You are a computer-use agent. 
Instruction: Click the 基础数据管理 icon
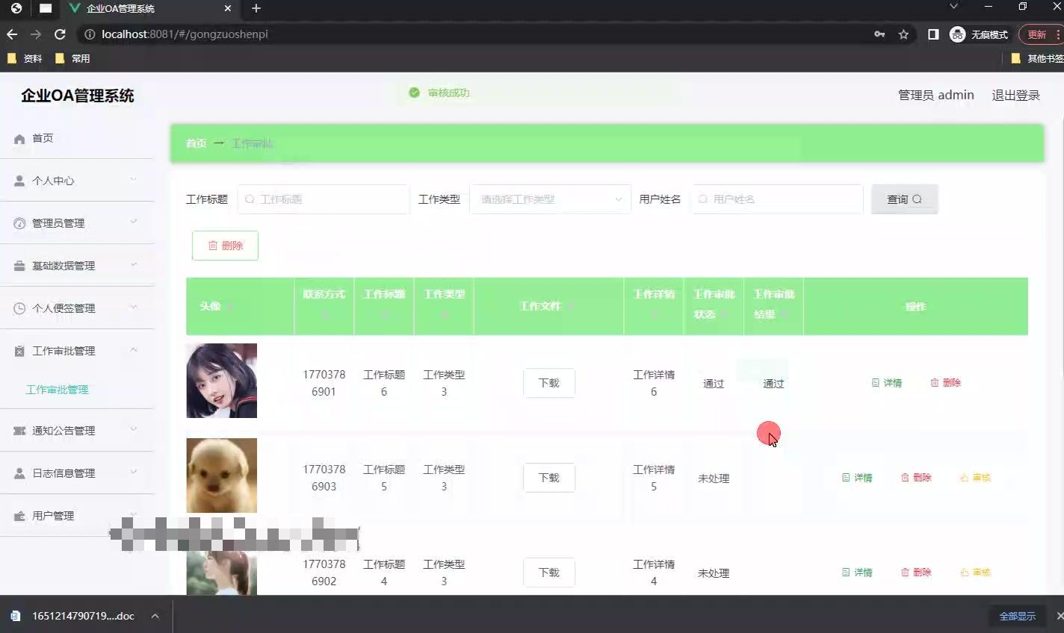(18, 265)
